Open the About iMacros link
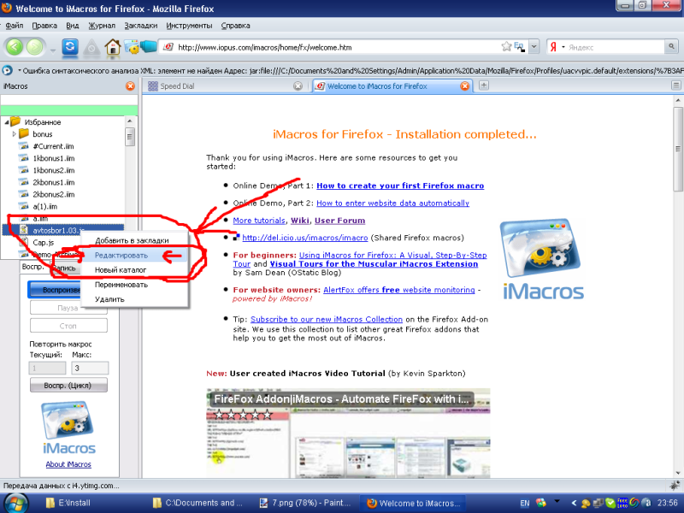The width and height of the screenshot is (684, 513). 68,464
